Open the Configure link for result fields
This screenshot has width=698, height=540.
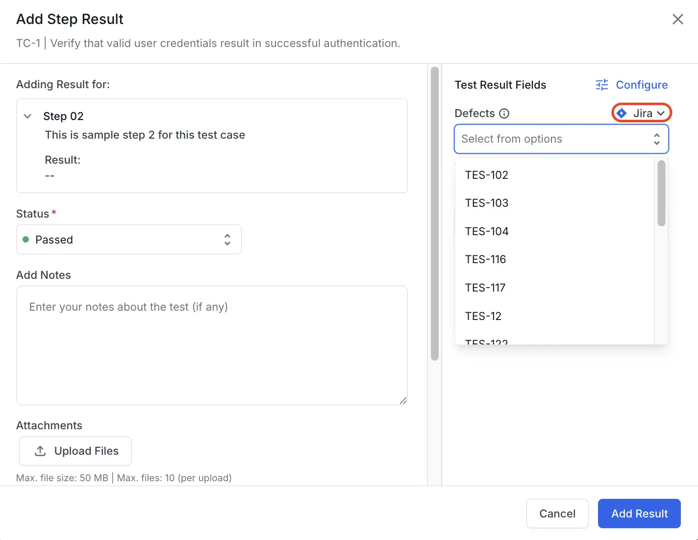point(641,85)
